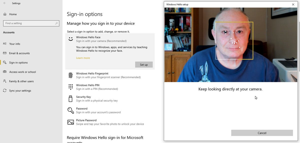
Task: Click the Family & other users icon
Action: tap(5, 81)
